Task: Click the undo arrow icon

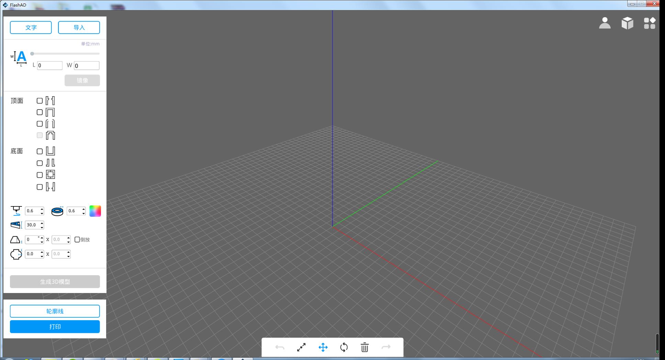Action: (280, 347)
